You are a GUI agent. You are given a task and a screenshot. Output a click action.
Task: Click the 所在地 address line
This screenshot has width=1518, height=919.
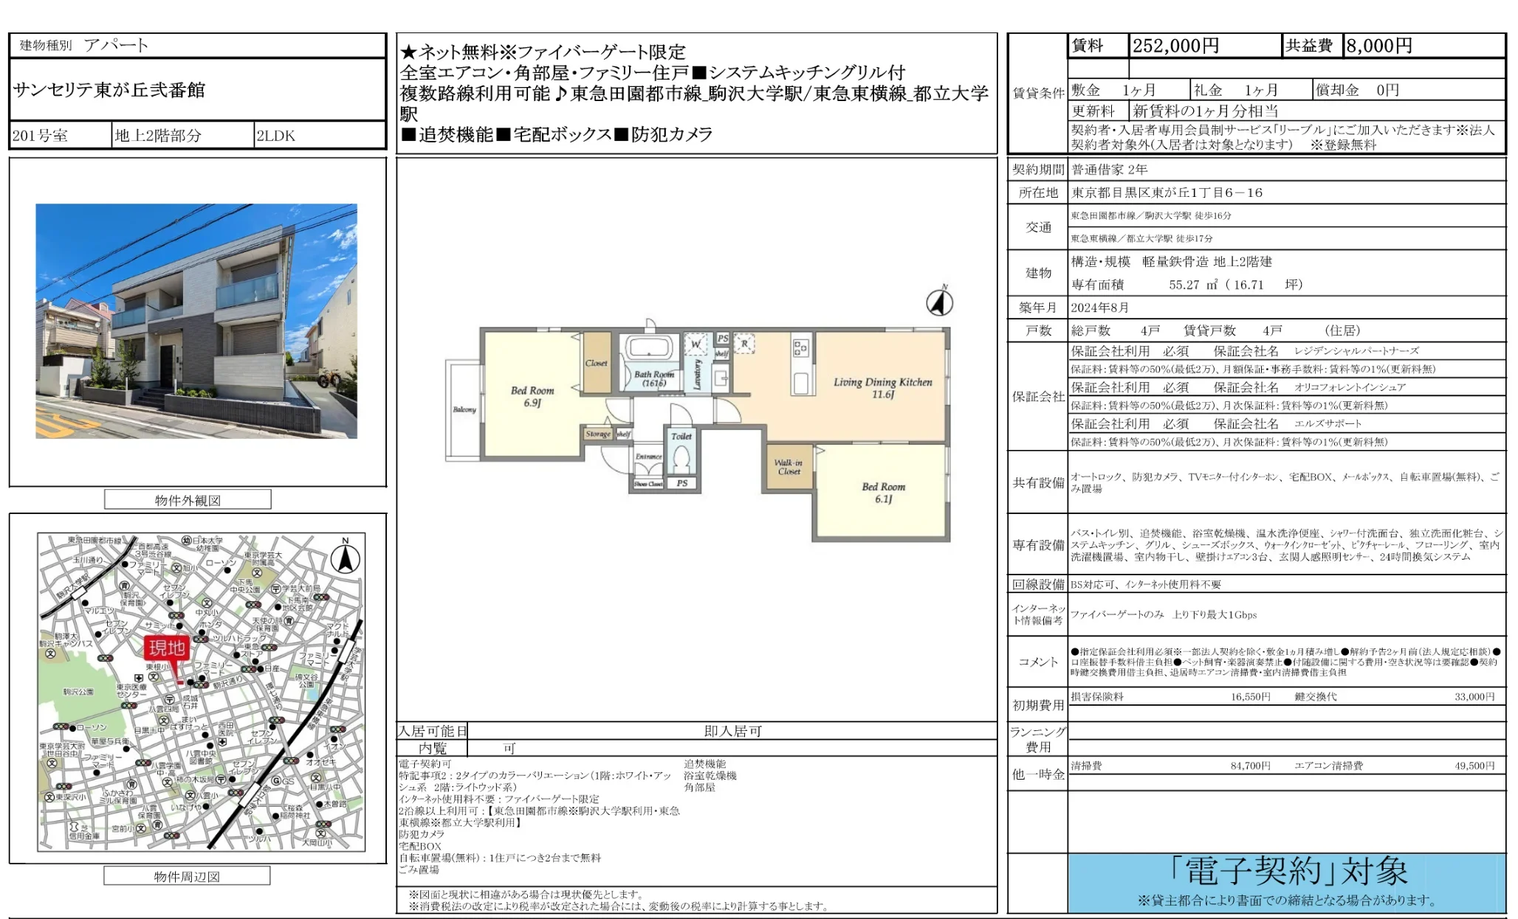[x=1167, y=193]
